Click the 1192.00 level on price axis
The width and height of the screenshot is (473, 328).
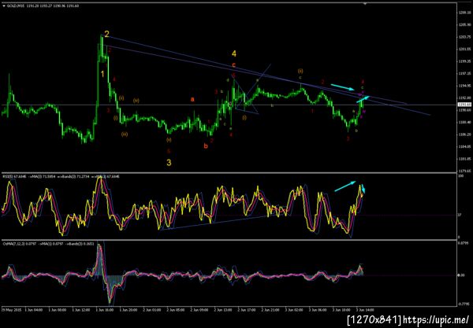(464, 98)
